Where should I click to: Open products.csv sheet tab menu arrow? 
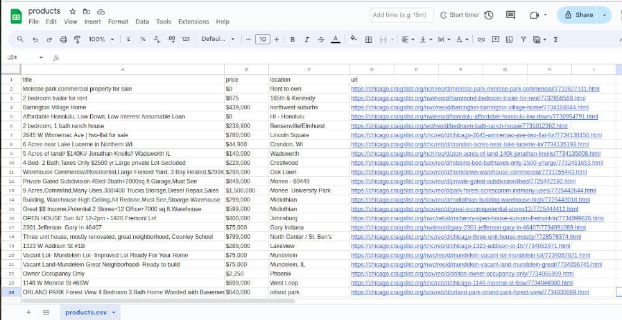[114, 313]
